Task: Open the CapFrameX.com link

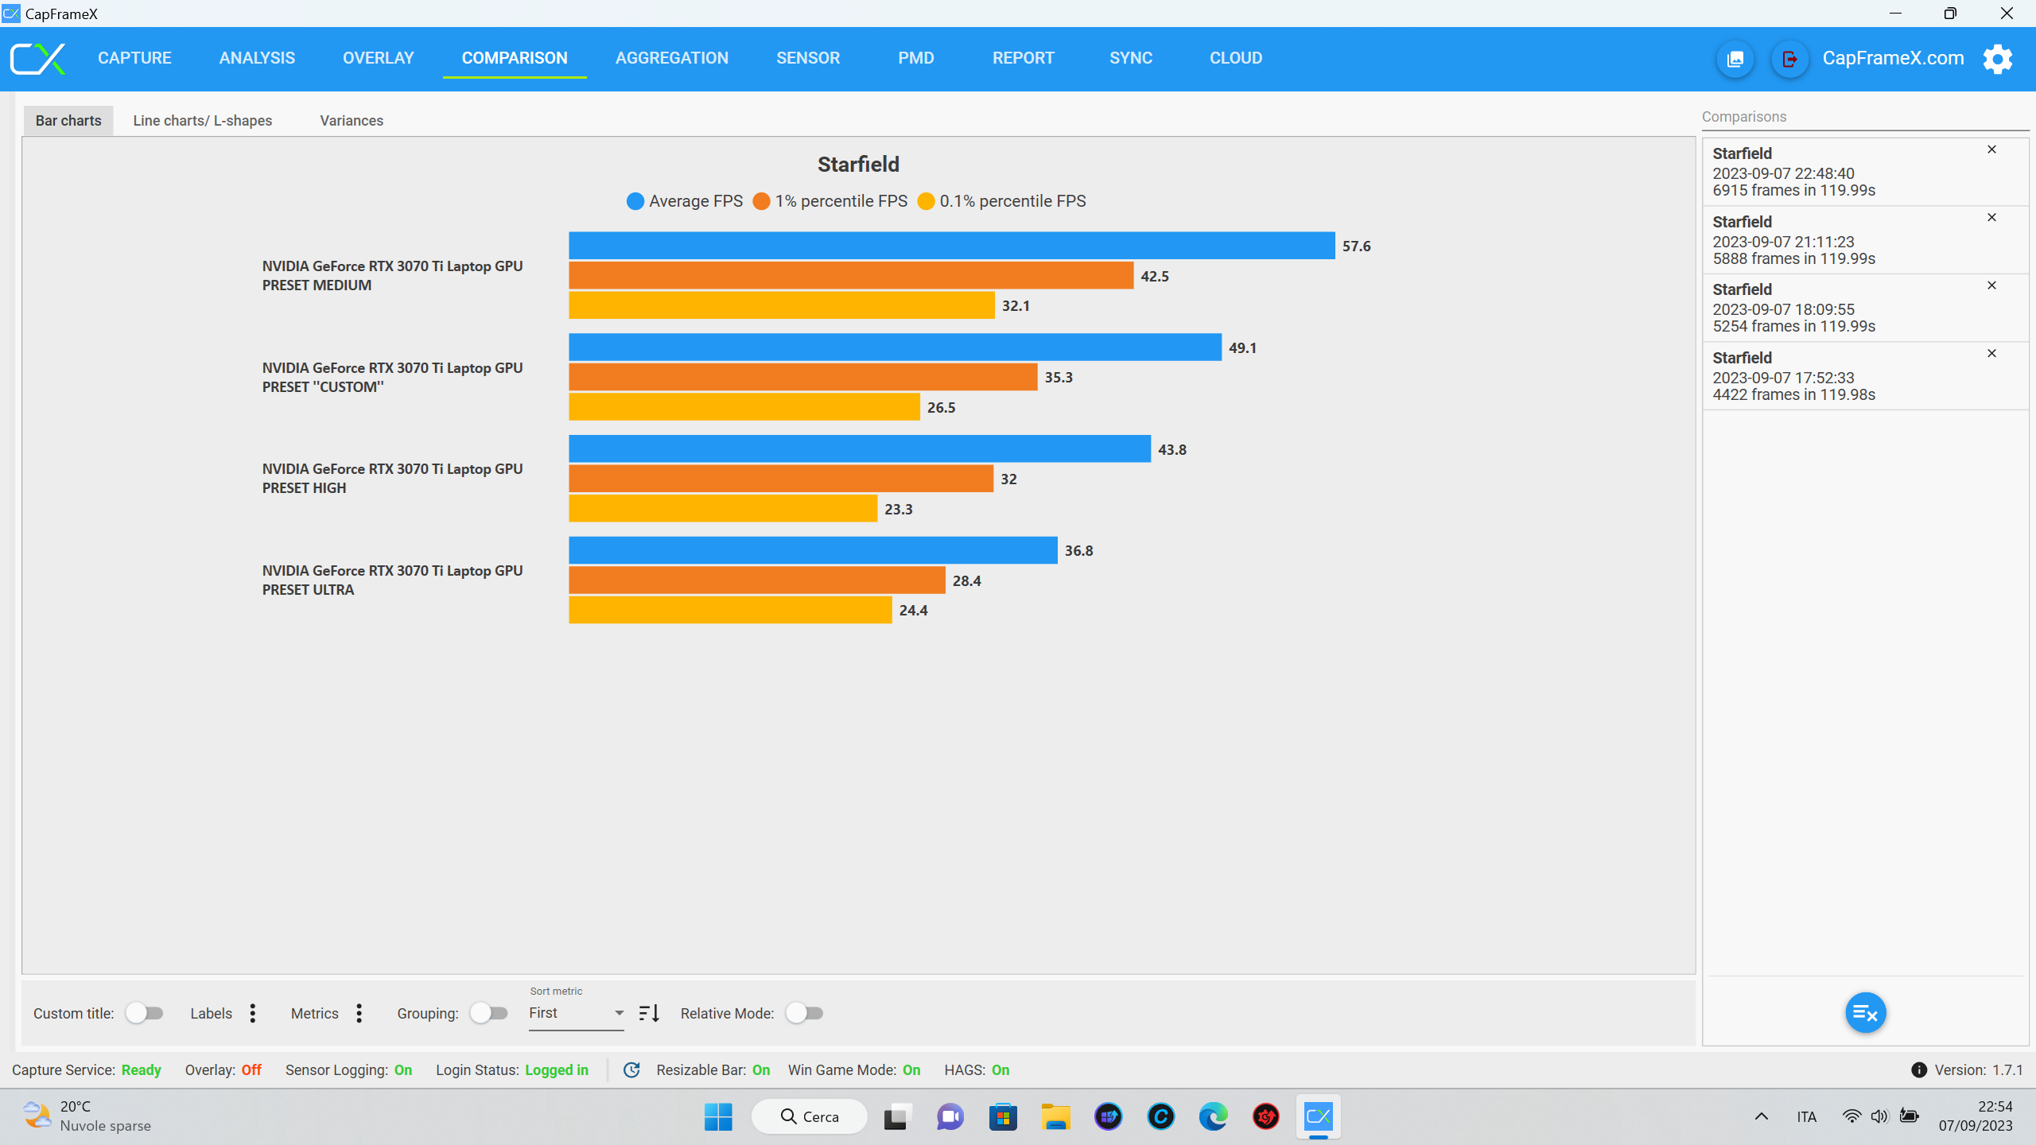Action: [x=1893, y=58]
